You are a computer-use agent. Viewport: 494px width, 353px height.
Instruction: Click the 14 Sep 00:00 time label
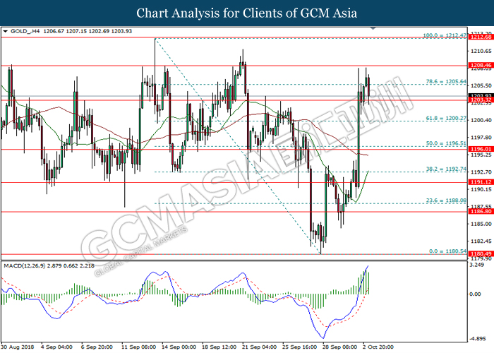point(179,347)
